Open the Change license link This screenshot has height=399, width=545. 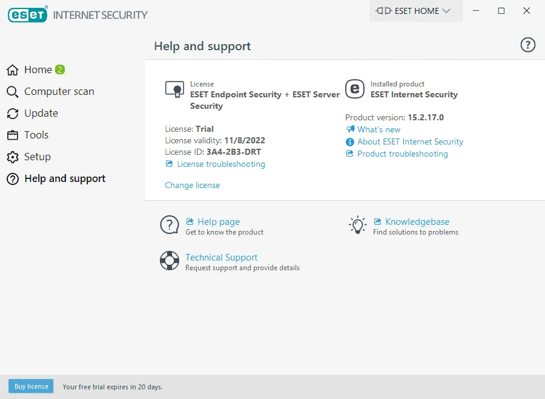point(192,185)
